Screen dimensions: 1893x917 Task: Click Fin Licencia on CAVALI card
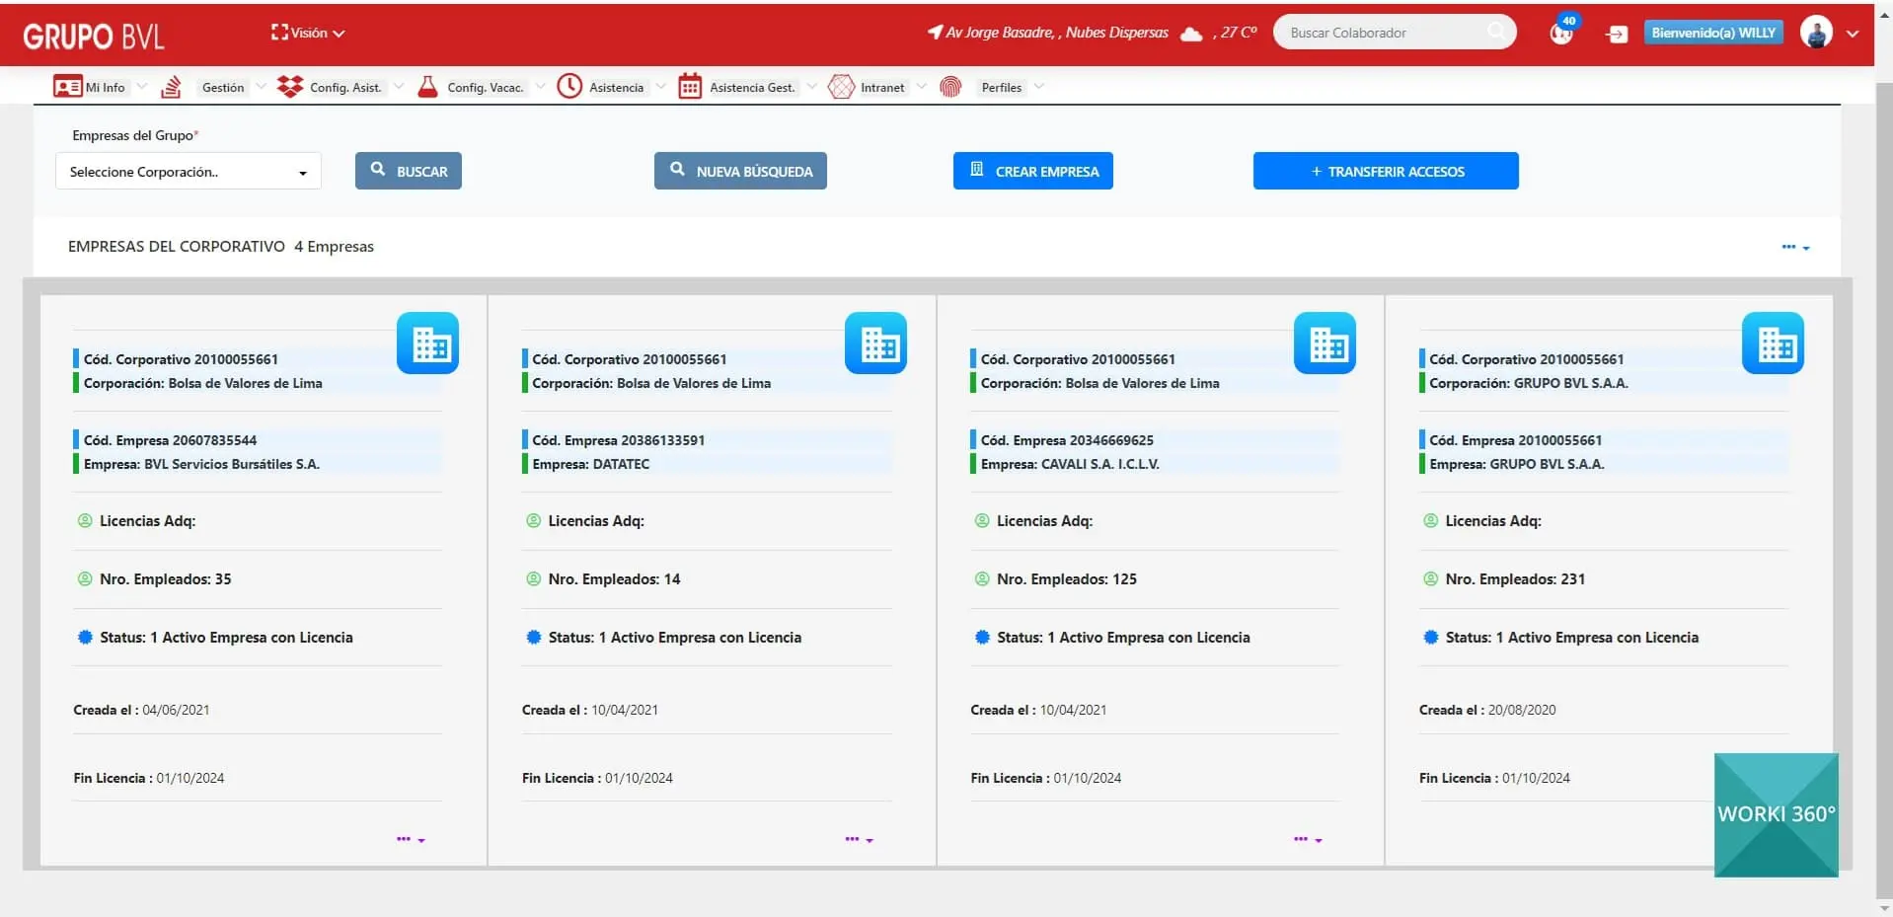pos(1046,778)
